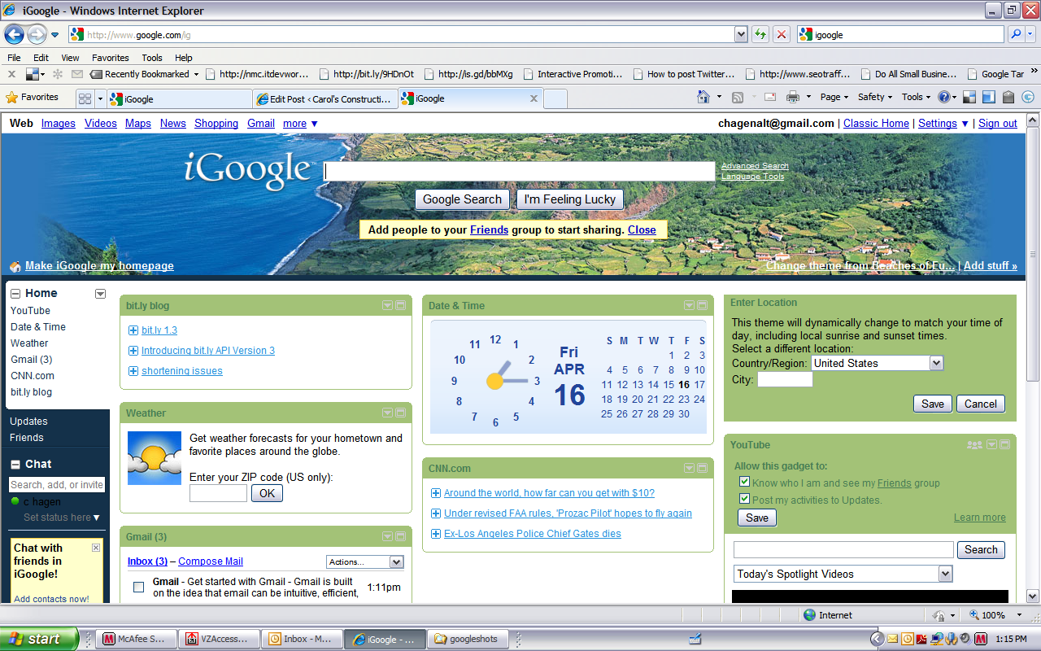Click the search magnifier icon
This screenshot has height=651, width=1041.
[x=1015, y=34]
